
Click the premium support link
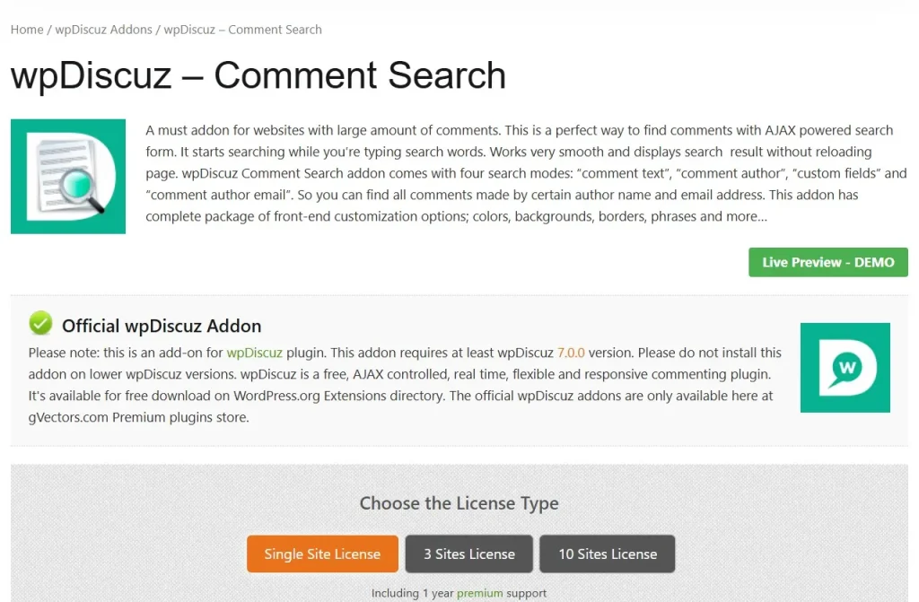tap(480, 593)
